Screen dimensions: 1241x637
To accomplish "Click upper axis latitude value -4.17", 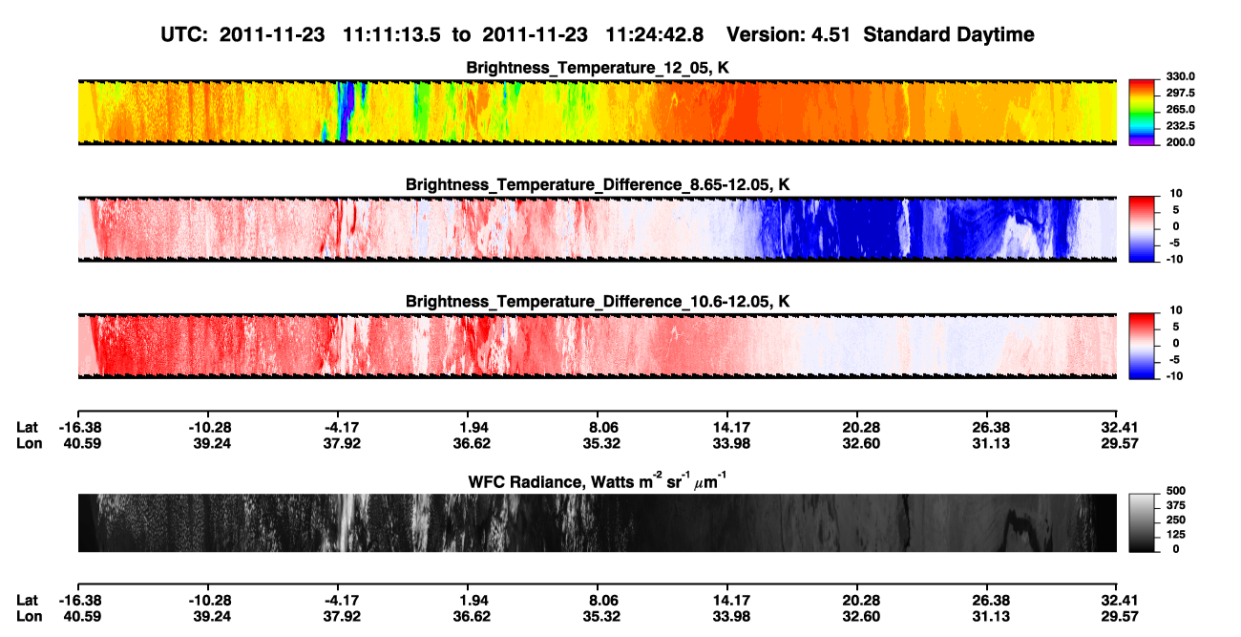I will tap(339, 427).
